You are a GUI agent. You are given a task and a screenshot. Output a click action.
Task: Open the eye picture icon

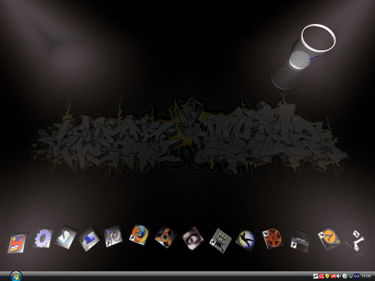click(192, 238)
